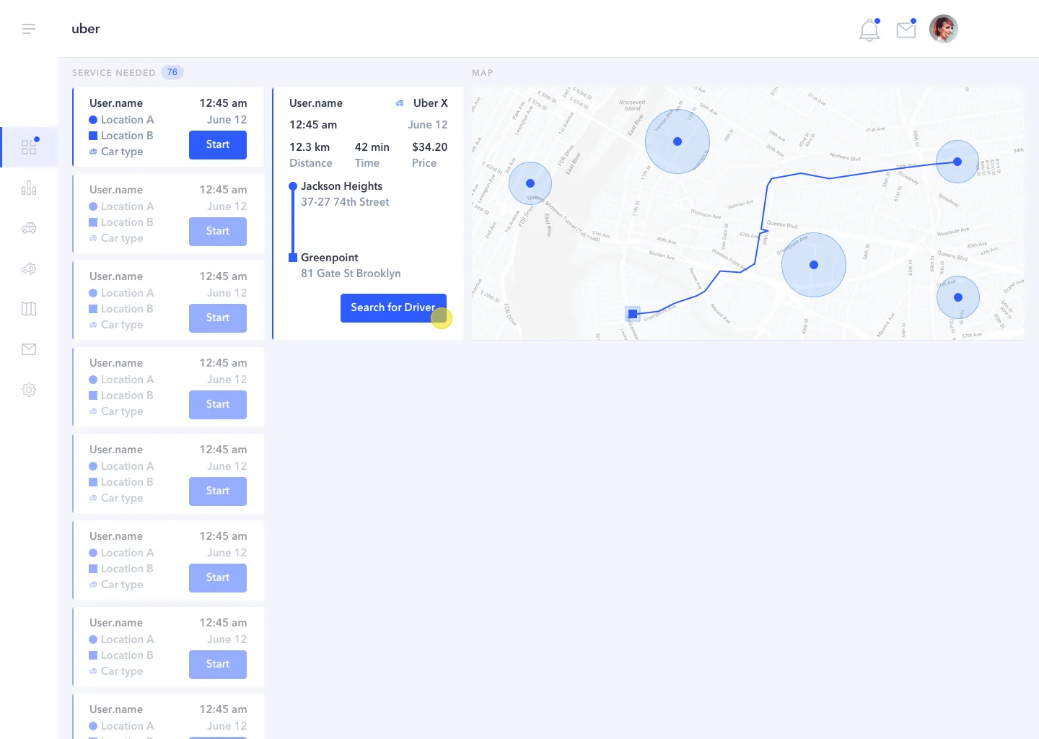Click the large driver circle on Greenpoint Ave
This screenshot has height=739, width=1039.
pyautogui.click(x=814, y=265)
